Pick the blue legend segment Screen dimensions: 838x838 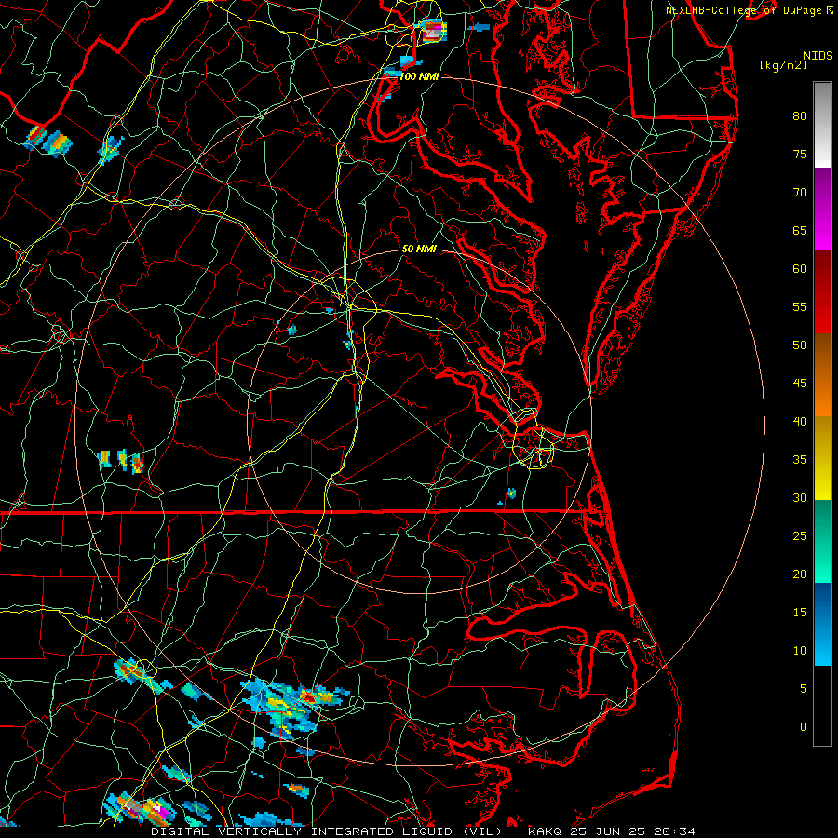(822, 624)
